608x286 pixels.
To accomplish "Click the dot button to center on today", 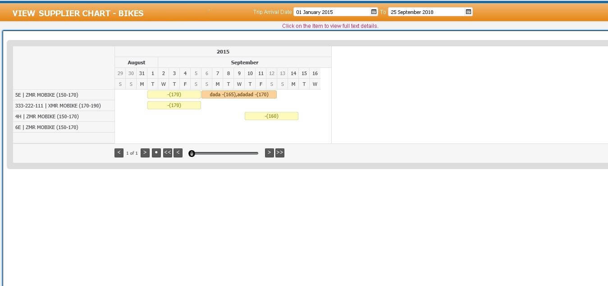I will 156,153.
